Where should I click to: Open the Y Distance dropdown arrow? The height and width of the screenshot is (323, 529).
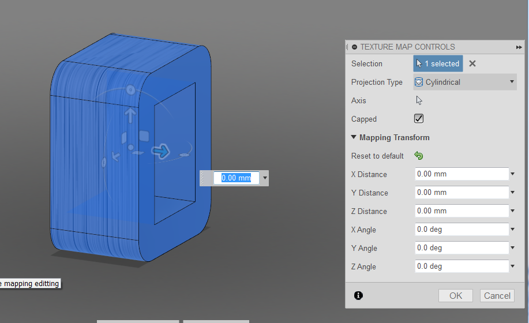pyautogui.click(x=512, y=193)
